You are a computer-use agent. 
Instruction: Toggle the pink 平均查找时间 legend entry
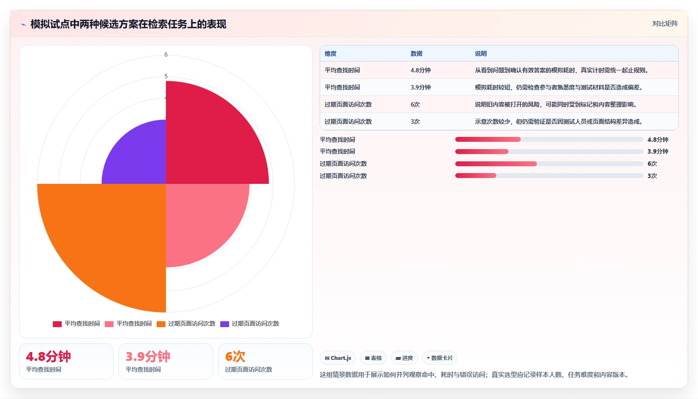[x=128, y=324]
